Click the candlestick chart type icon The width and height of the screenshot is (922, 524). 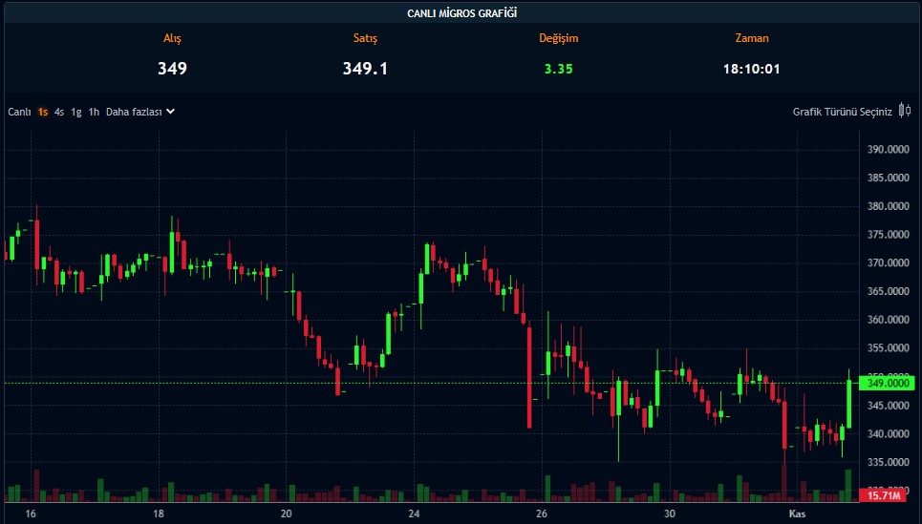coord(904,111)
